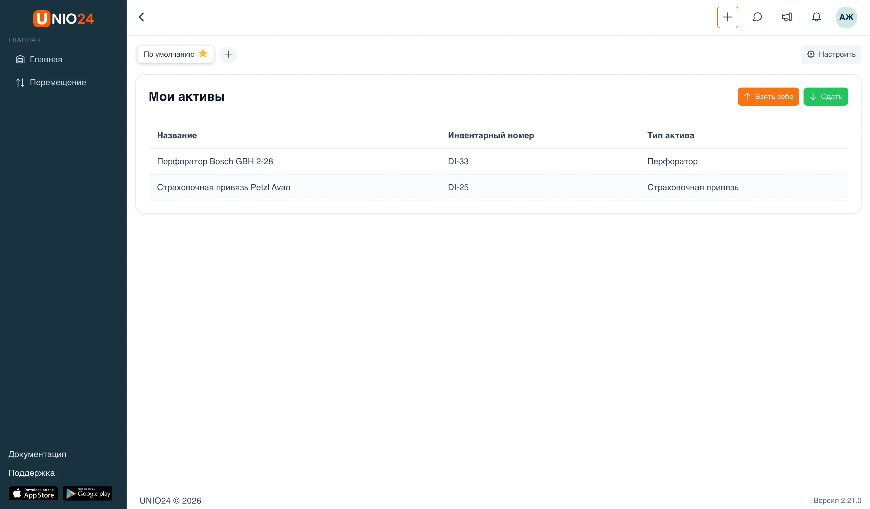Open the Поддержка link

pos(31,473)
